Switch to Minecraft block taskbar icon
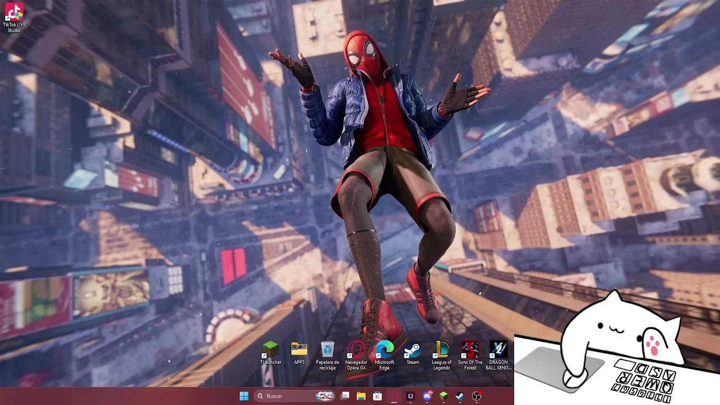720x405 pixels. [x=443, y=396]
